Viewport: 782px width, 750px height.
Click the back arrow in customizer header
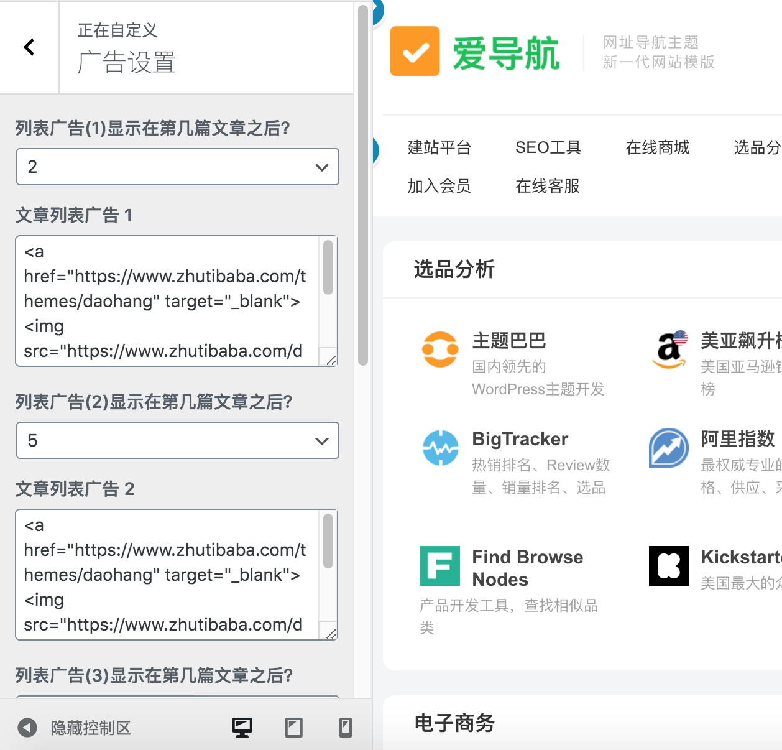click(x=29, y=47)
